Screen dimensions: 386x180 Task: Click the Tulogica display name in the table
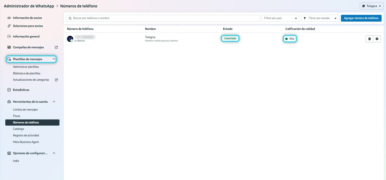click(x=150, y=37)
